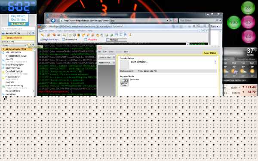
Task: Close the first tab in Away Status sidebar
Action: click(114, 58)
